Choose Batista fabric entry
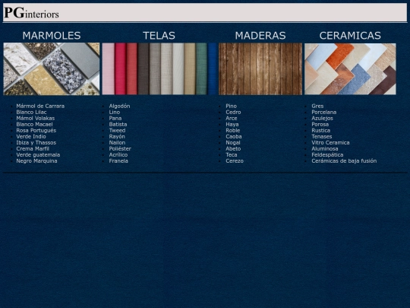The height and width of the screenshot is (308, 410). click(118, 125)
